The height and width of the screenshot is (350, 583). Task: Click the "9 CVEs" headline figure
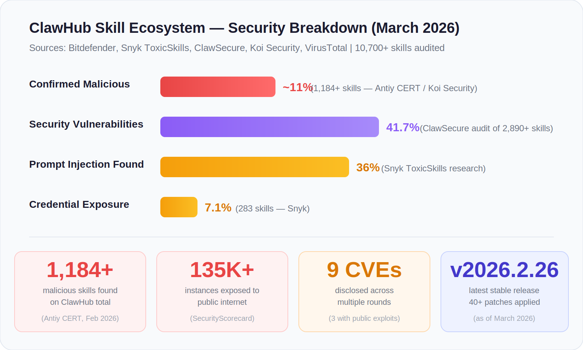(x=364, y=270)
